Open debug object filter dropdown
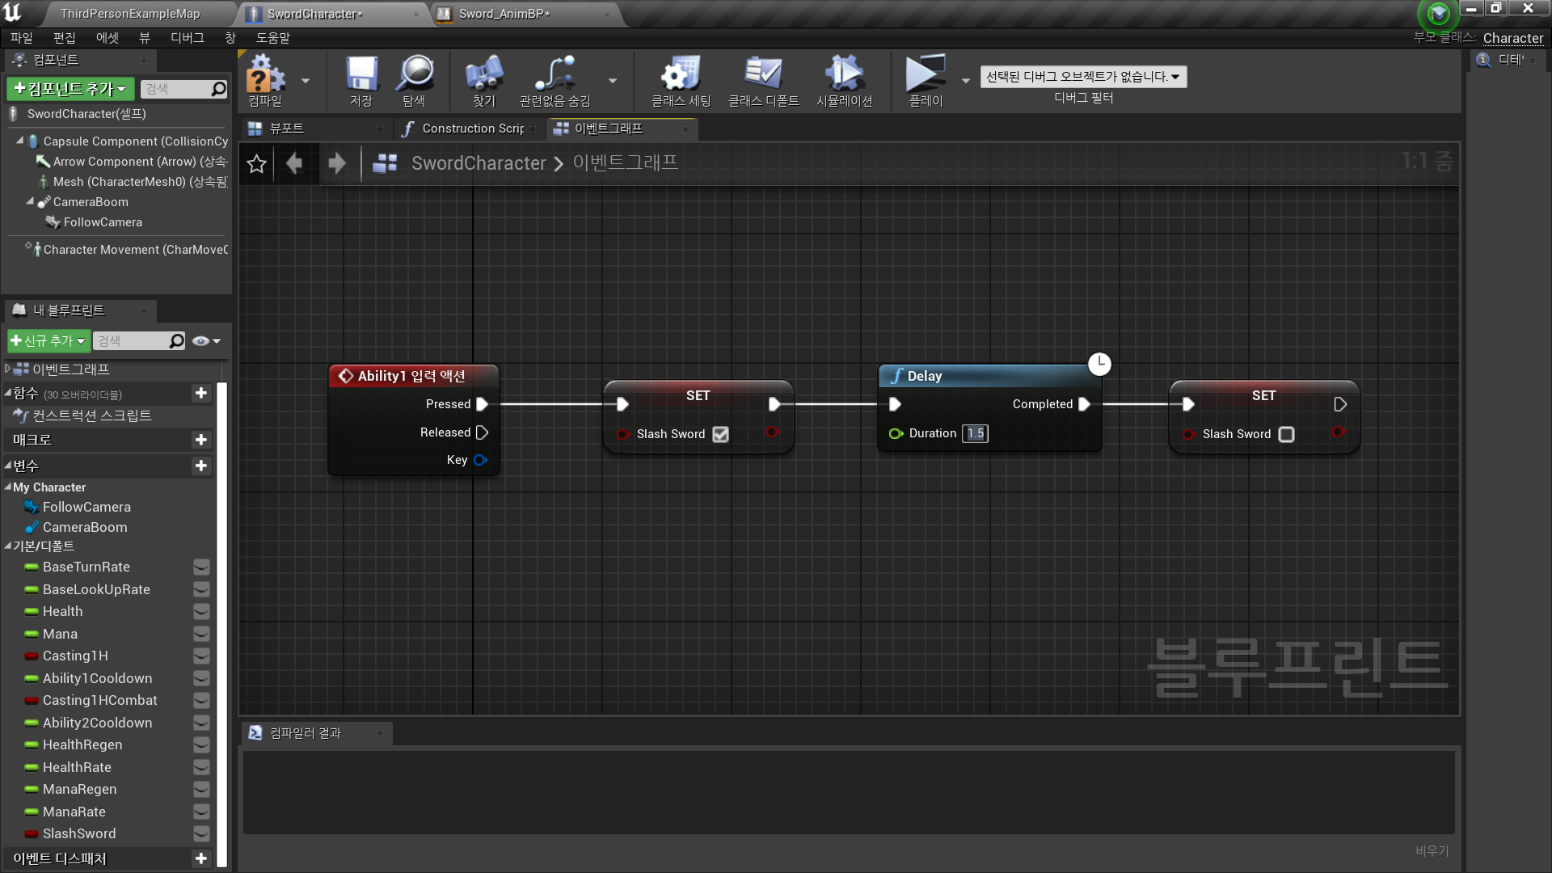This screenshot has width=1552, height=873. [x=1083, y=77]
